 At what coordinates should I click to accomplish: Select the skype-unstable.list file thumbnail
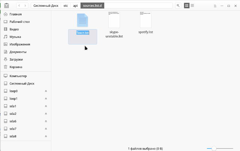tap(114, 20)
